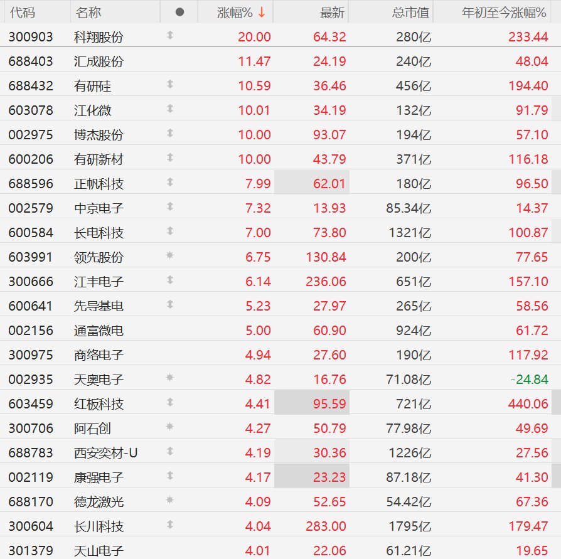Click the market cap 1321亿
Screen dimensions: 561x559
[x=410, y=233]
